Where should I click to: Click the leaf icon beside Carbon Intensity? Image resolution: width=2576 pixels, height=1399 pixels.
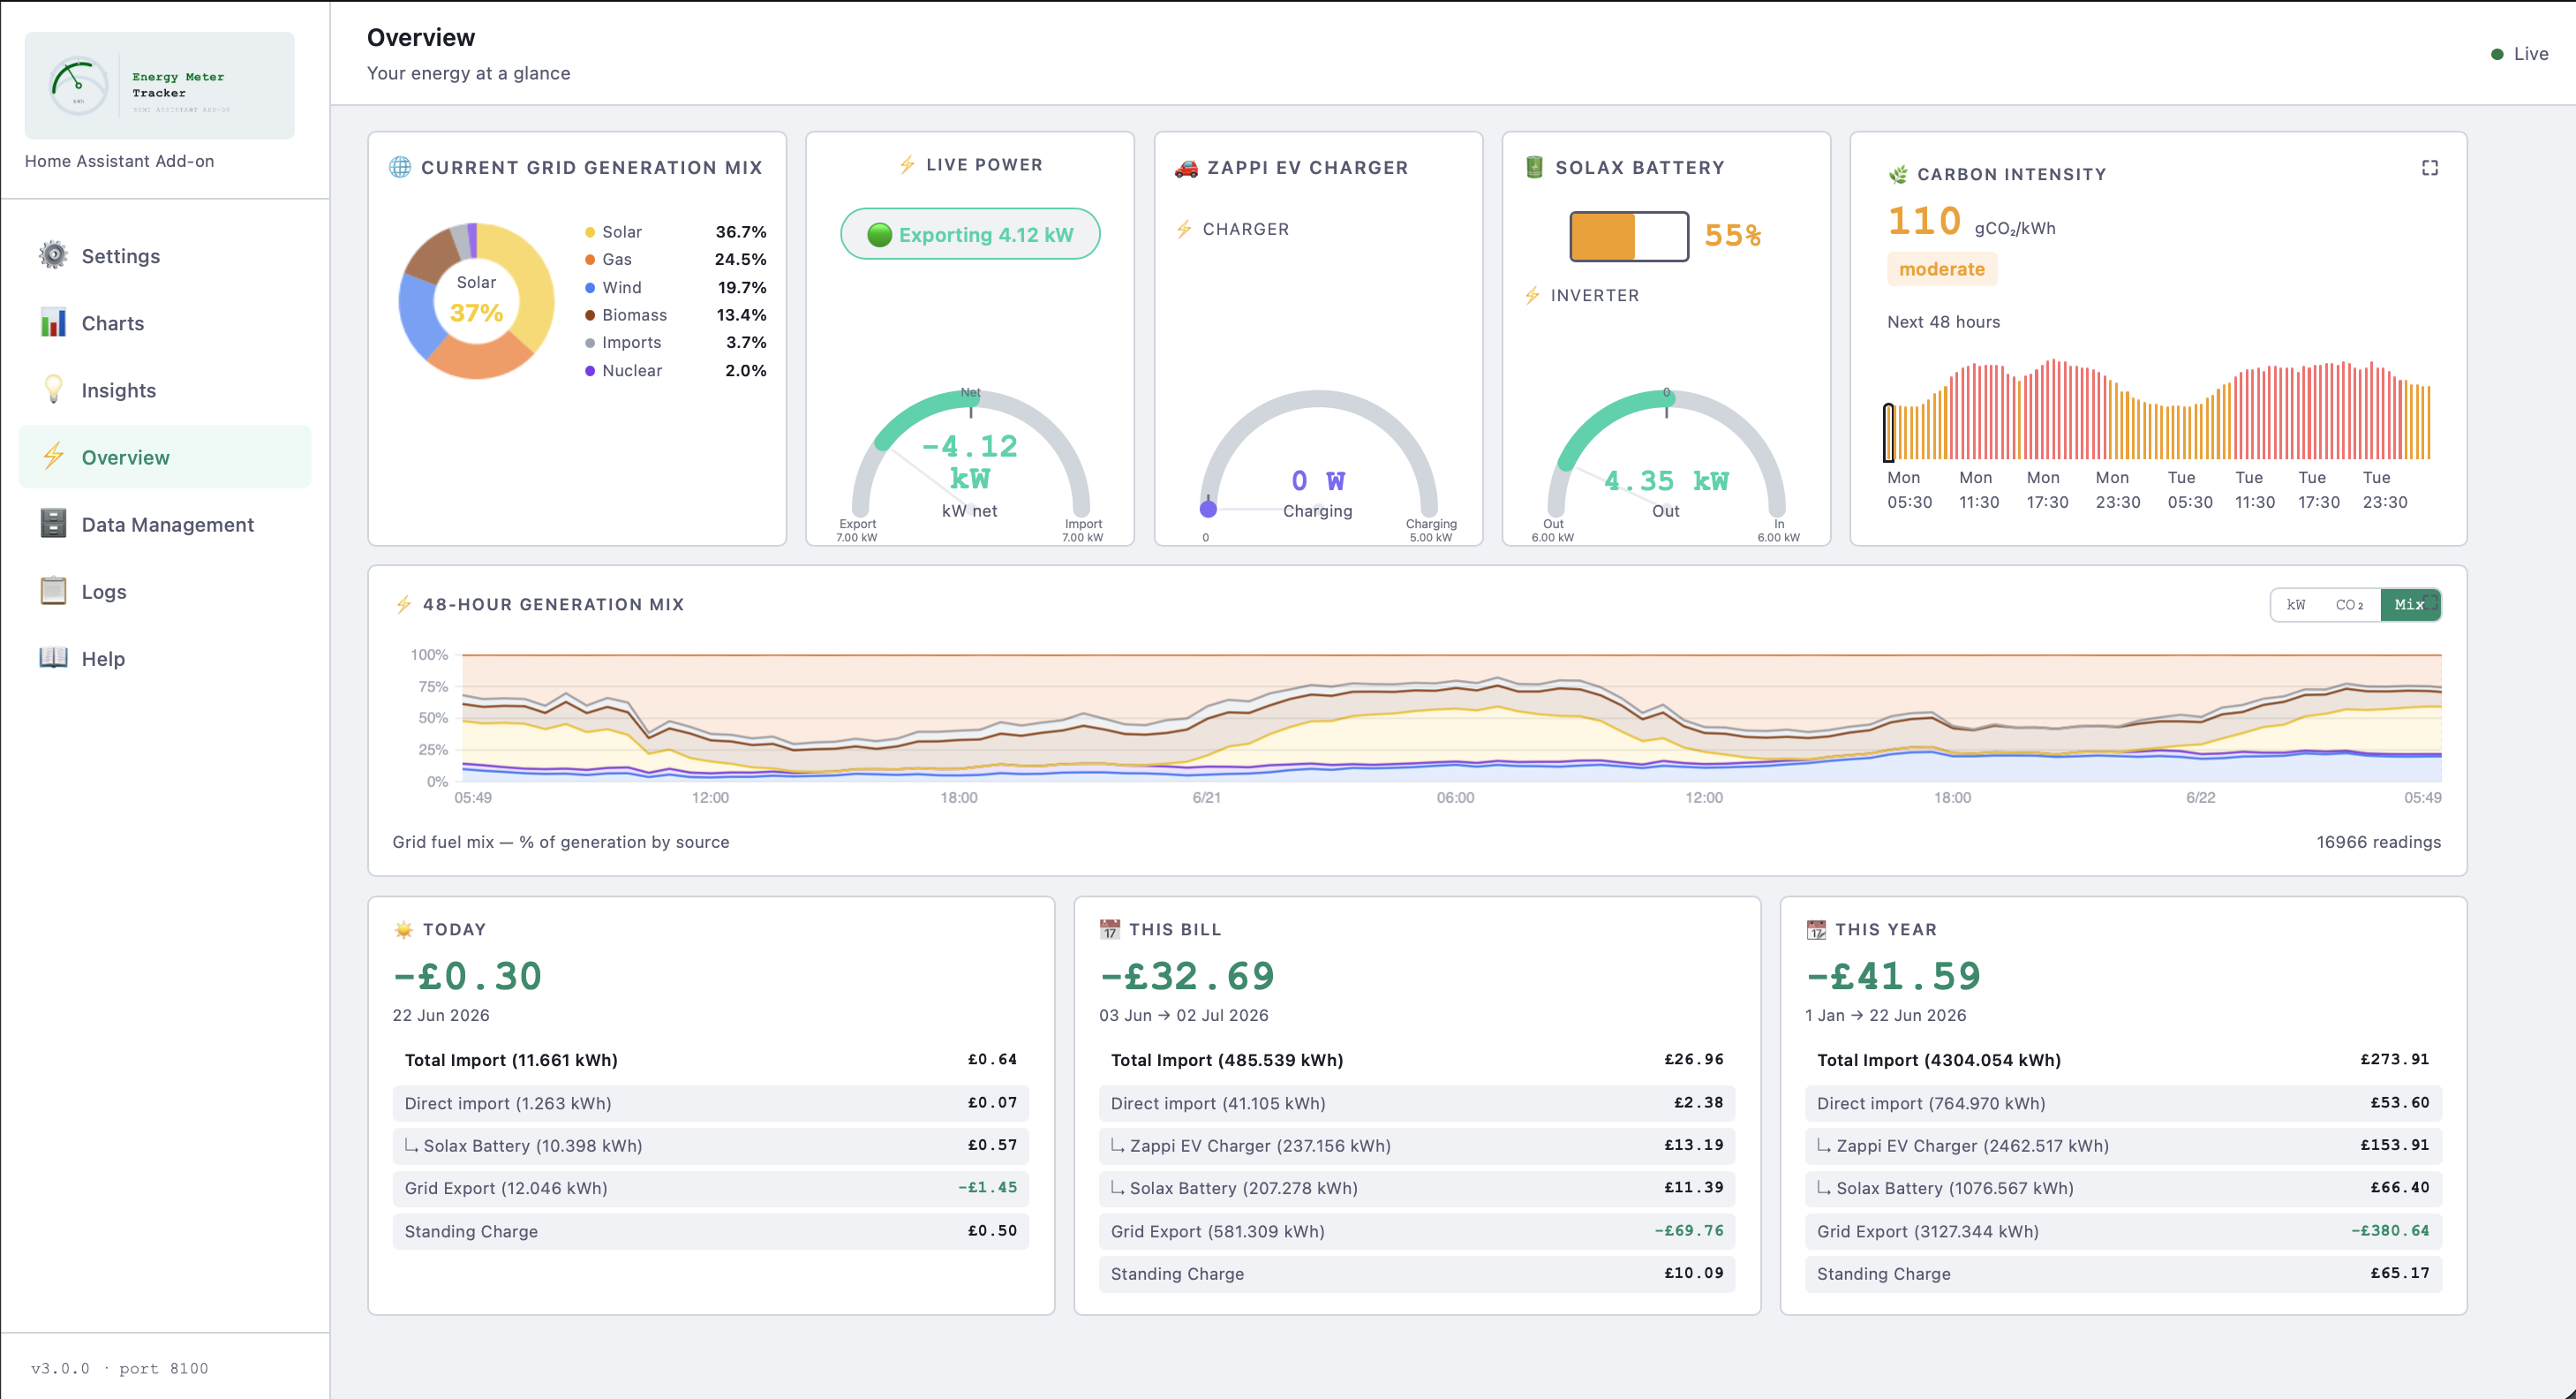pos(1898,174)
